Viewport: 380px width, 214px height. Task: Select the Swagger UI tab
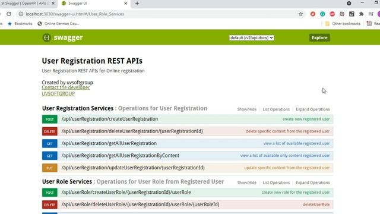(x=94, y=4)
